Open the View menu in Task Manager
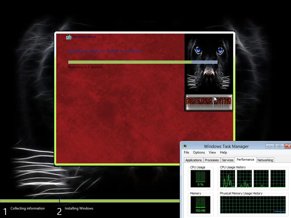The width and height of the screenshot is (291, 218). click(212, 152)
